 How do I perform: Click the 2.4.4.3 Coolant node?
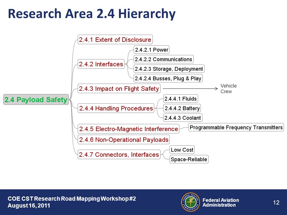pyautogui.click(x=183, y=118)
